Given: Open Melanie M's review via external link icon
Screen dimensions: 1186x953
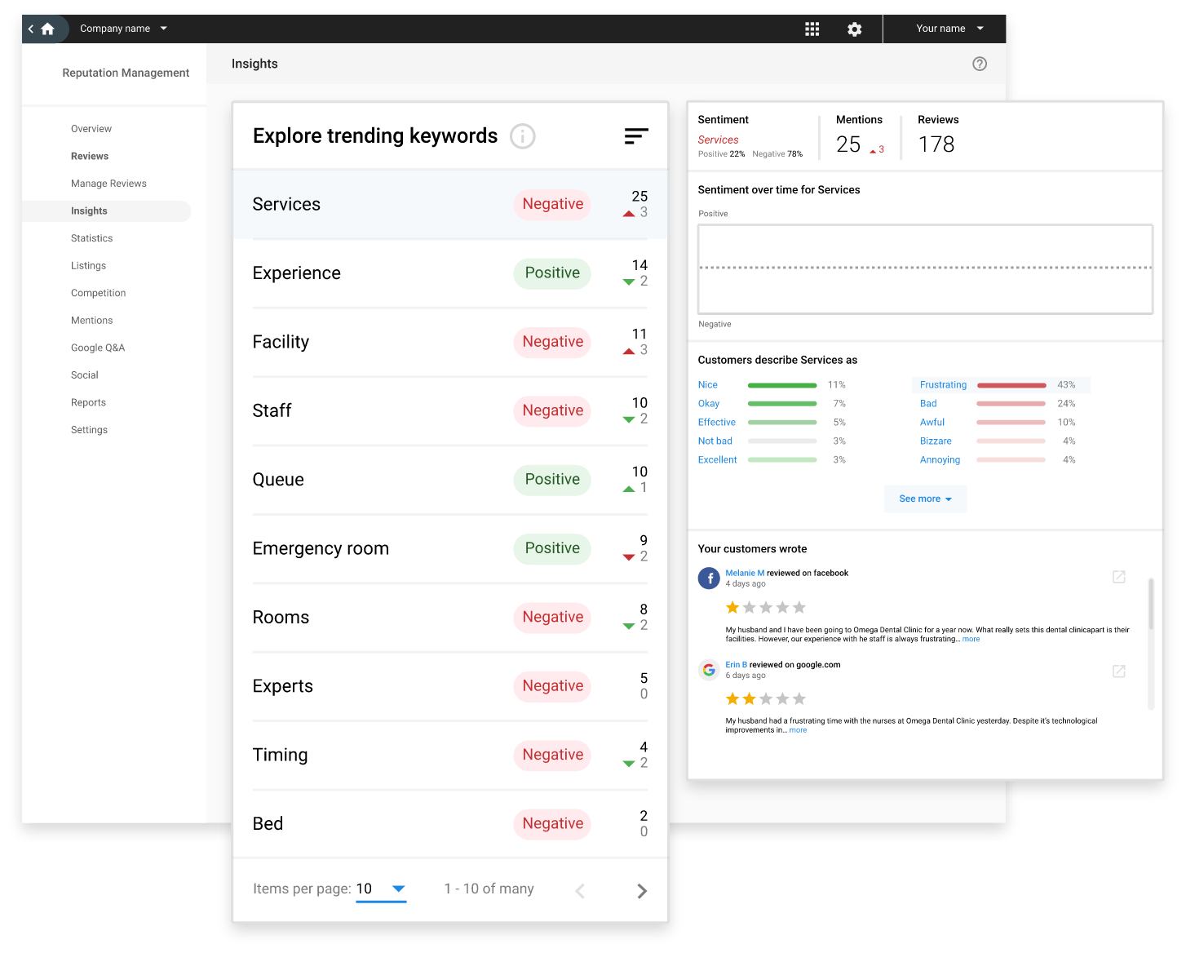Looking at the screenshot, I should 1118,577.
